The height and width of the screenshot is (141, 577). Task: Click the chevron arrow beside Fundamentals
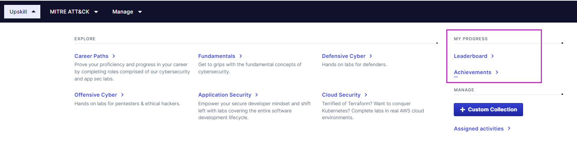pos(241,56)
